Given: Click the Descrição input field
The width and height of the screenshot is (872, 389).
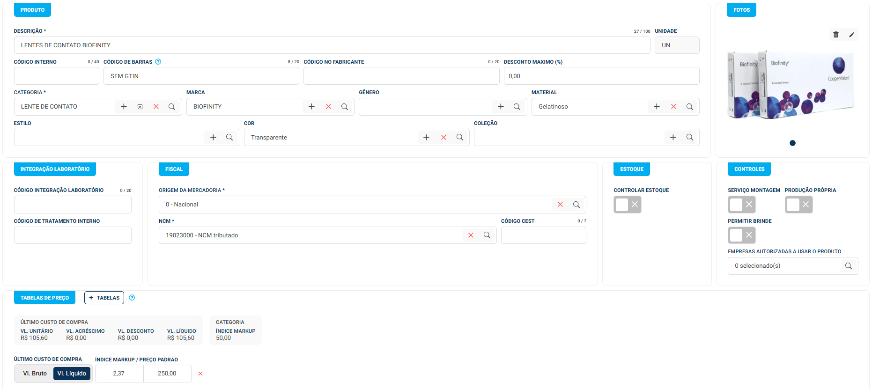Looking at the screenshot, I should (332, 45).
